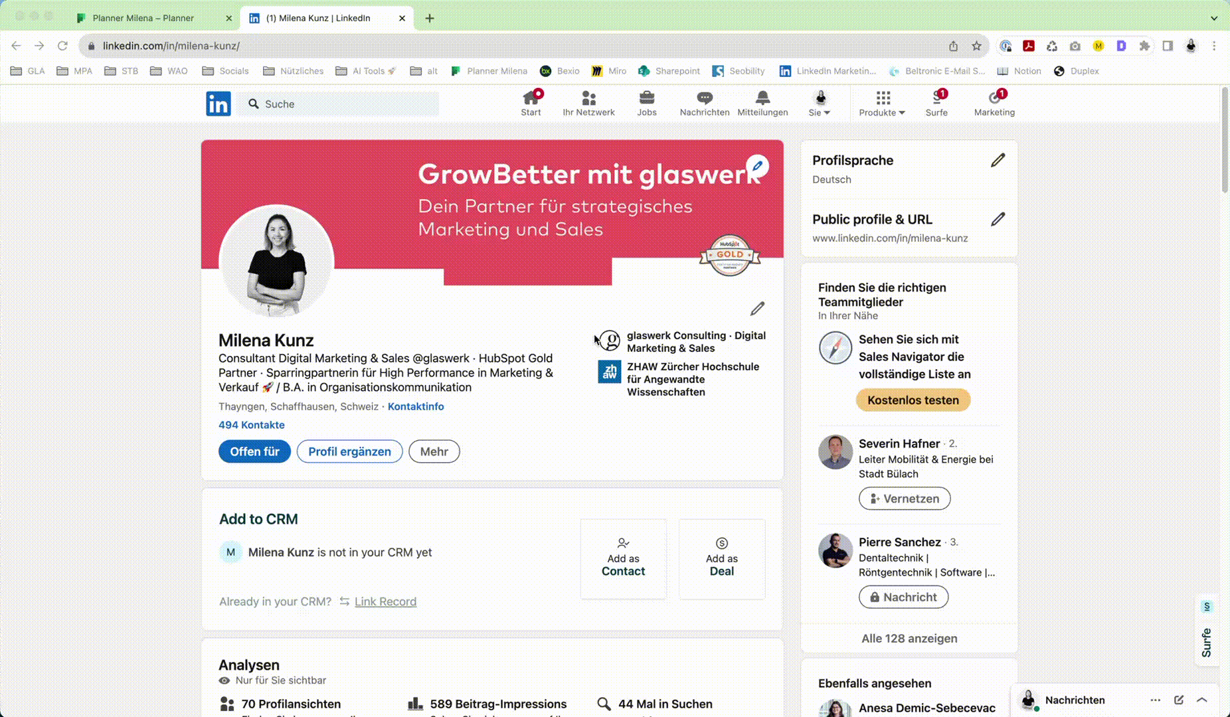Open Marketing nav icon
Viewport: 1230px width, 717px height.
[994, 104]
